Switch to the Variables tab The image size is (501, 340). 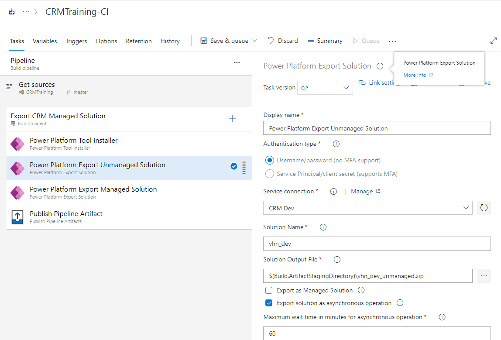click(45, 41)
